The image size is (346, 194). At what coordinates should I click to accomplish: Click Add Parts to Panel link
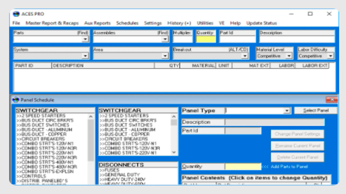point(289,167)
